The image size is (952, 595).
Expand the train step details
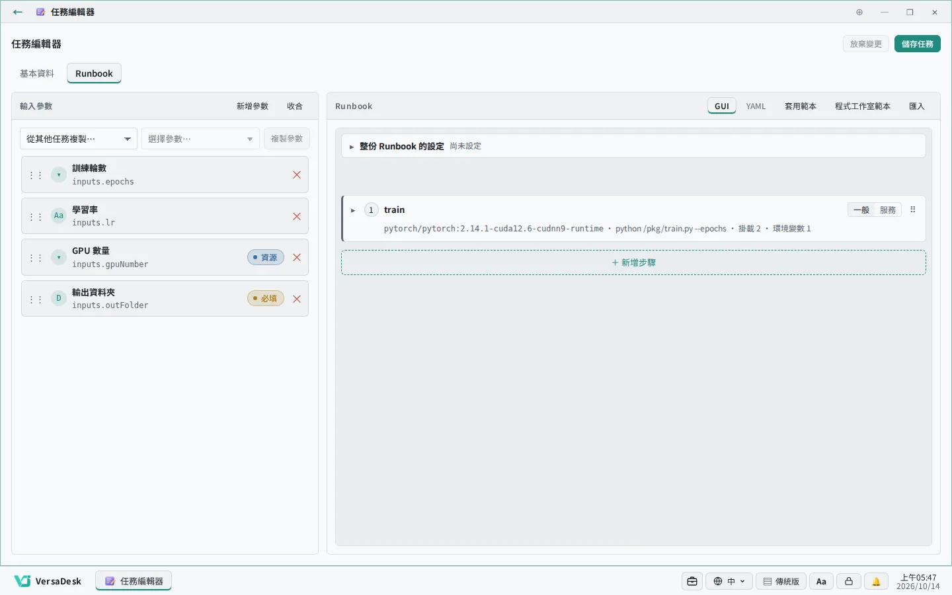tap(353, 210)
